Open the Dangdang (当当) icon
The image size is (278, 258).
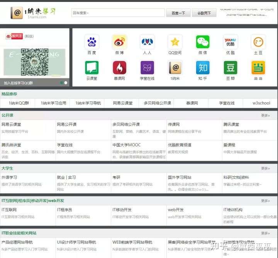click(258, 67)
